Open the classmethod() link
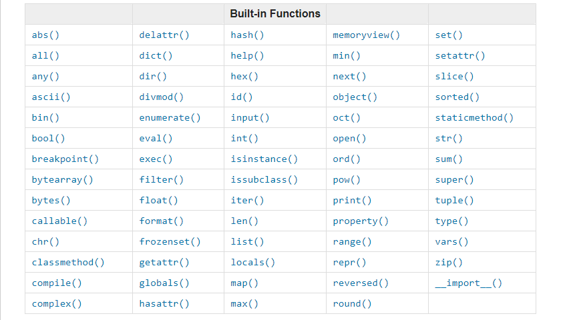Viewport: 565px width, 320px height. pos(68,263)
